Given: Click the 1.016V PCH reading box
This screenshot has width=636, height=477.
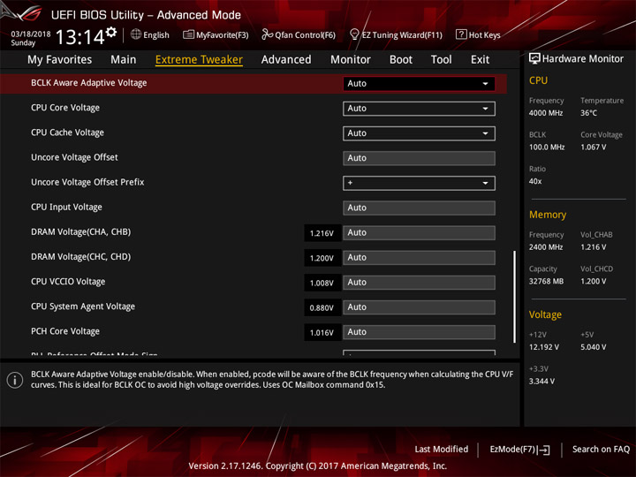Looking at the screenshot, I should point(322,333).
